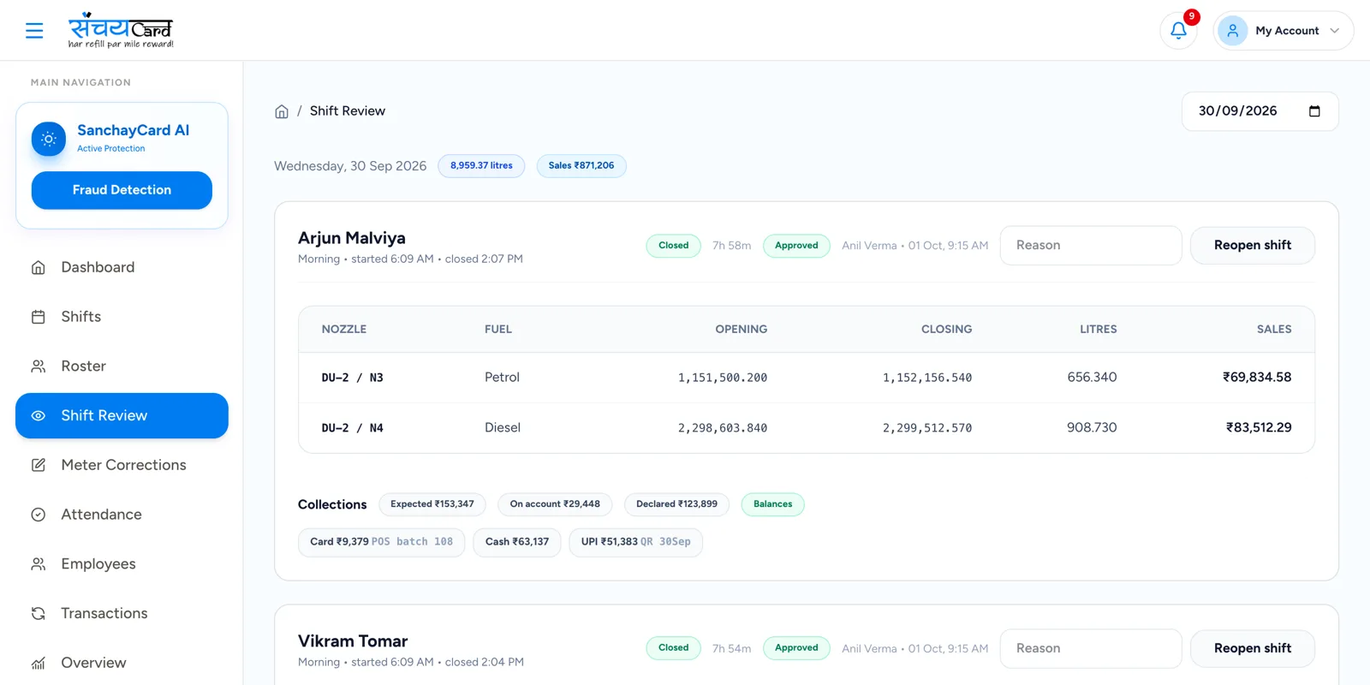Click the Sales ₹871,206 badge

581,166
